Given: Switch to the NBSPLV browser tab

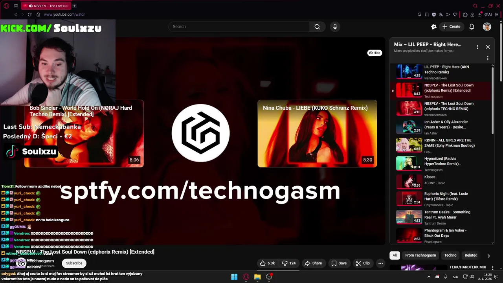Looking at the screenshot, I should (46, 6).
